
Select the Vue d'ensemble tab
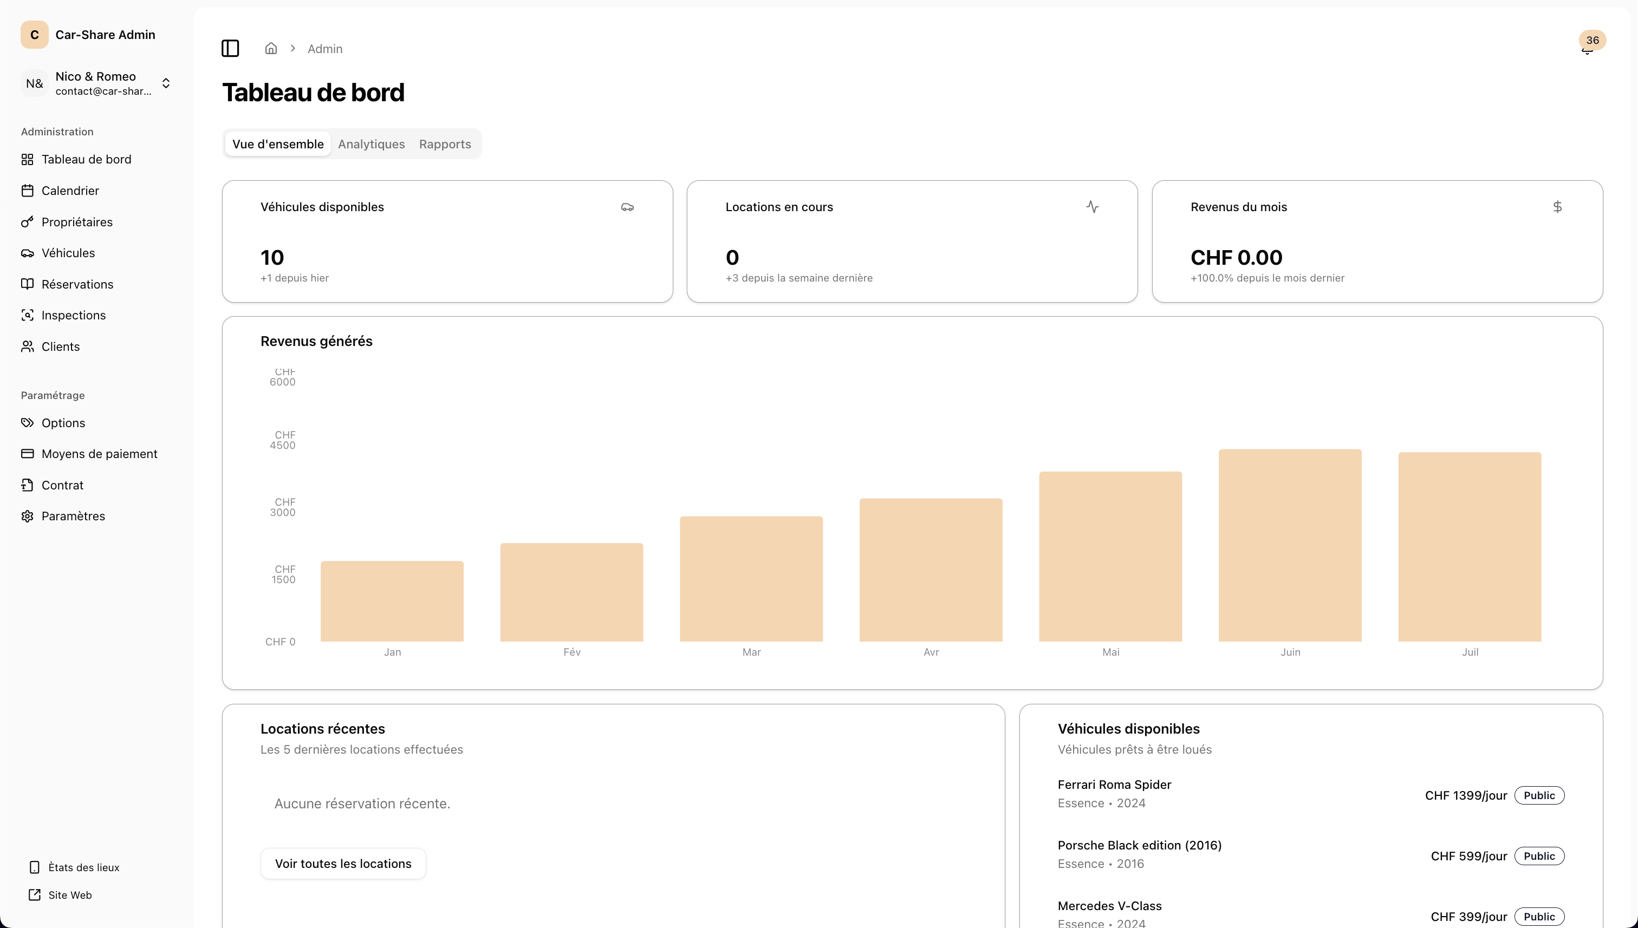(x=278, y=144)
